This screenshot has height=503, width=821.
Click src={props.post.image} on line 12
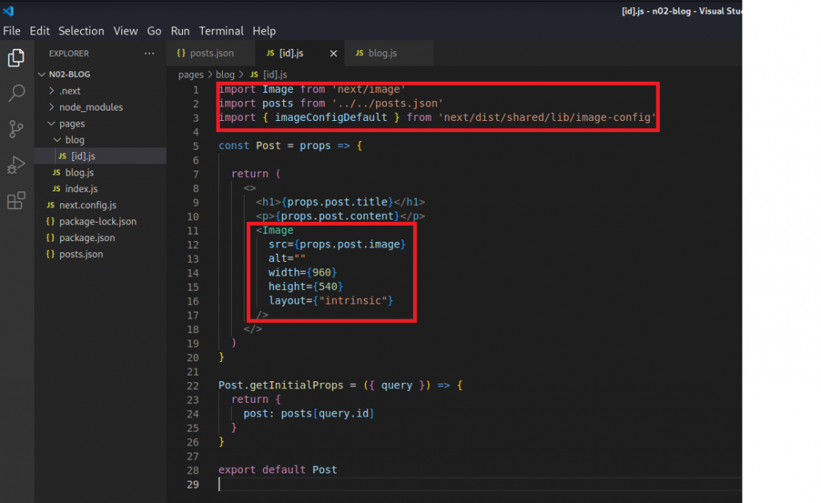tap(337, 244)
